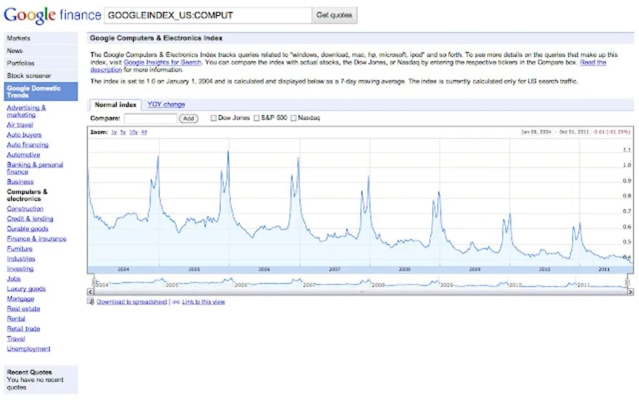
Task: Click the Recent Quotes heading
Action: [29, 372]
